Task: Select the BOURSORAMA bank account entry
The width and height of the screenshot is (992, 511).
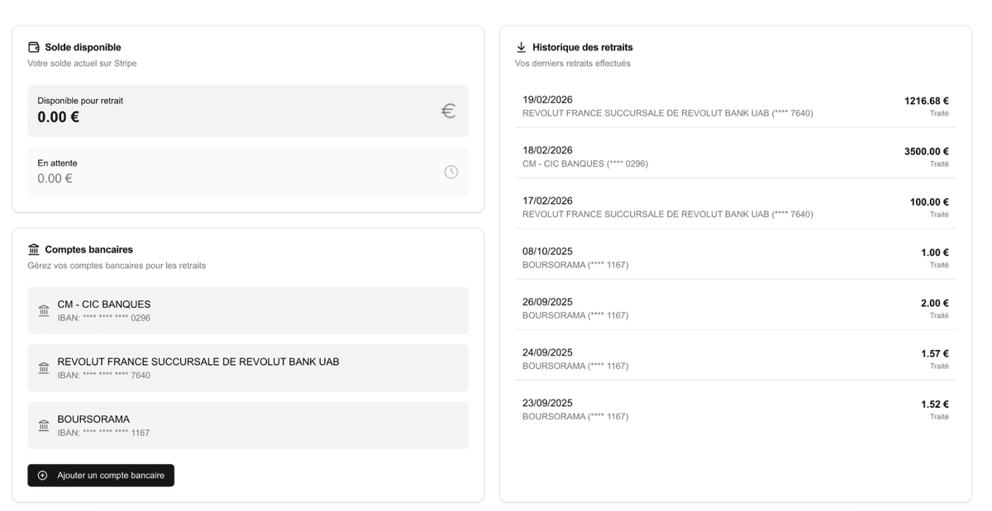Action: click(x=248, y=425)
